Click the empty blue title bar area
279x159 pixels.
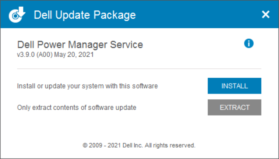[x=199, y=15]
